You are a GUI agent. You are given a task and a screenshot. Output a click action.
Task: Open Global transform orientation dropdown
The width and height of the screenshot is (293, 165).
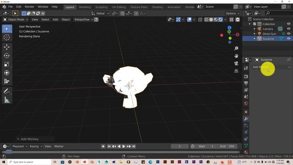[100, 13]
